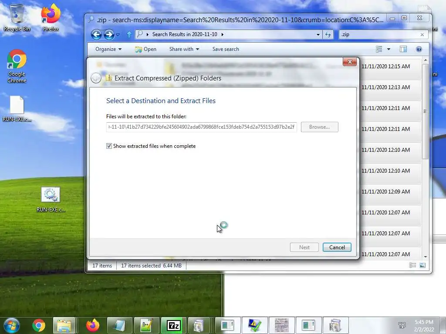This screenshot has height=334, width=446.
Task: Open the Organize menu
Action: pyautogui.click(x=108, y=49)
